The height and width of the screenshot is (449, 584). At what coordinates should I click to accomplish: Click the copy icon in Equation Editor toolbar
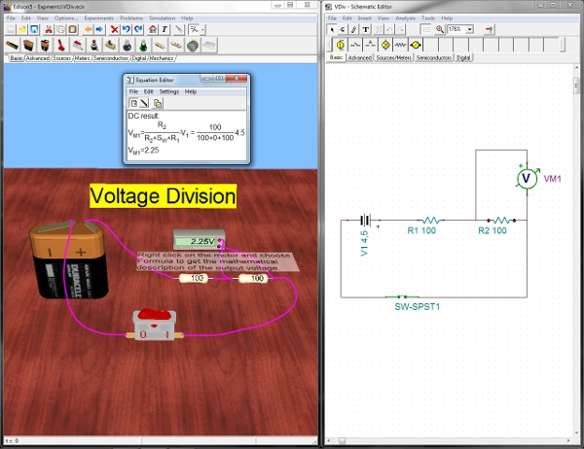(158, 102)
